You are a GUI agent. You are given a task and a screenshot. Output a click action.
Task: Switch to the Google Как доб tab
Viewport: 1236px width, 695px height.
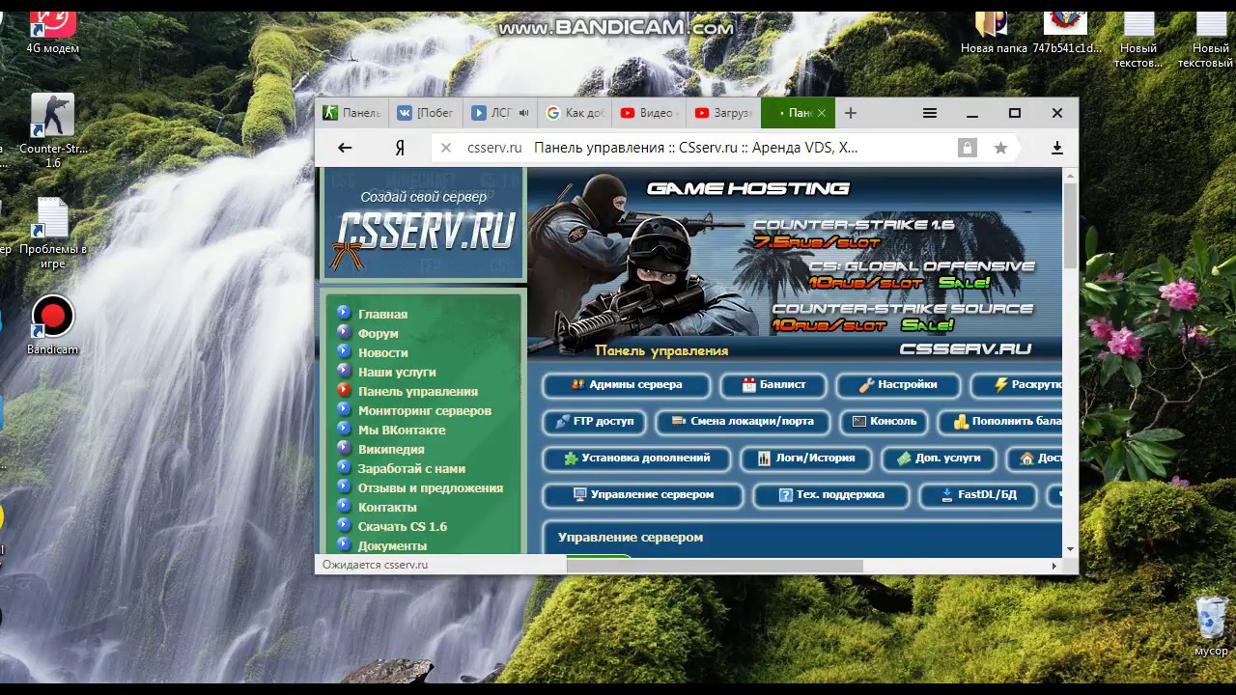click(576, 113)
